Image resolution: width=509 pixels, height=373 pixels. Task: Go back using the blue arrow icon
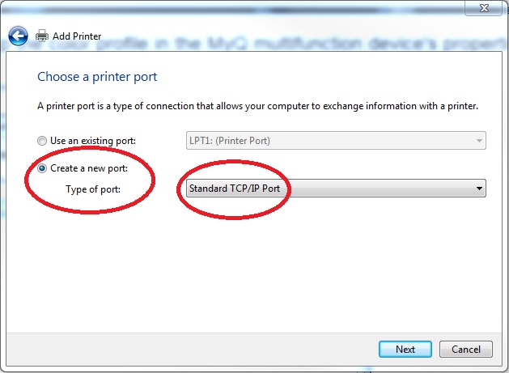point(18,36)
